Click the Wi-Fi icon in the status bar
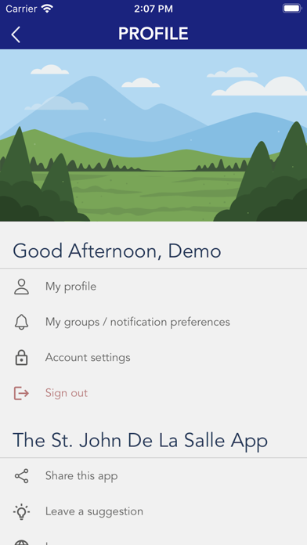The height and width of the screenshot is (545, 307). coord(47,9)
